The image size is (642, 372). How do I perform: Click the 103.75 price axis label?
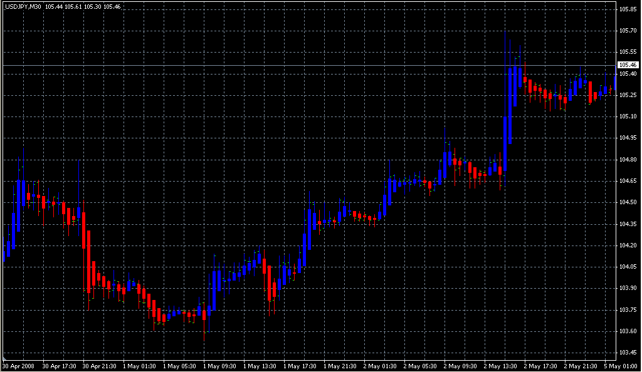click(x=628, y=310)
